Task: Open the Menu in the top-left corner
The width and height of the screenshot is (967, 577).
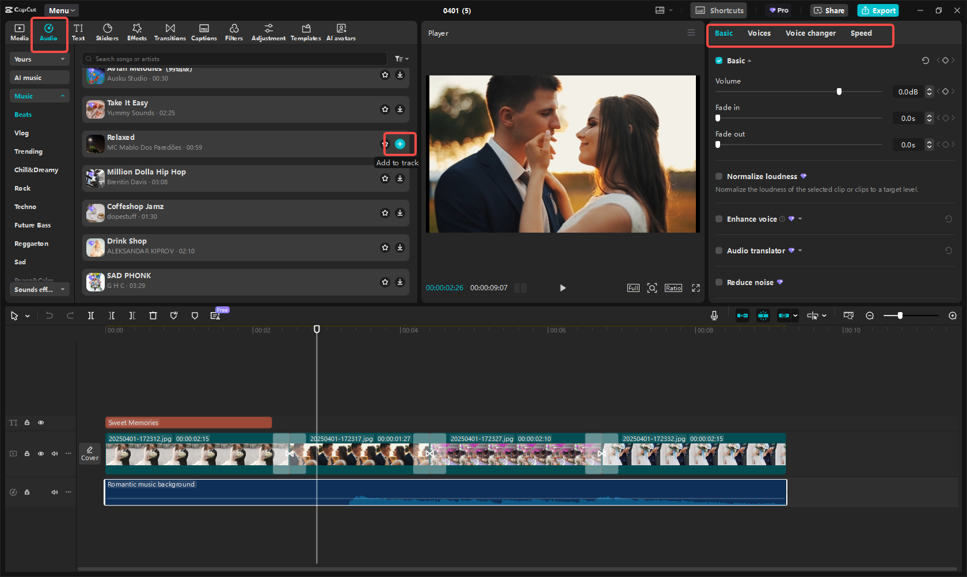Action: [61, 10]
